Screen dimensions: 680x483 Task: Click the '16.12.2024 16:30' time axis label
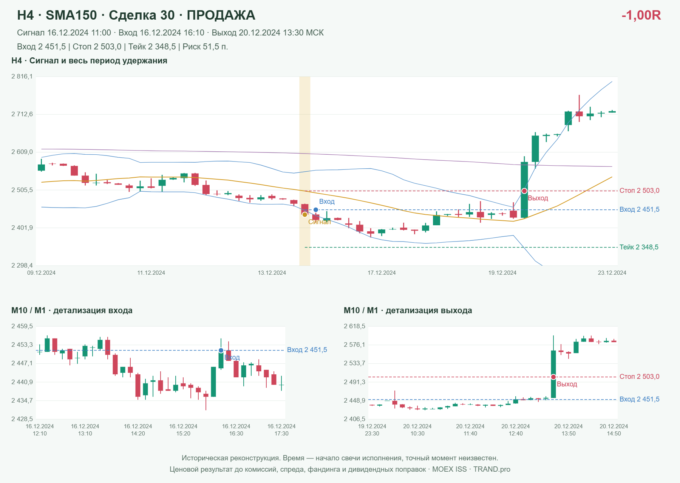point(236,430)
